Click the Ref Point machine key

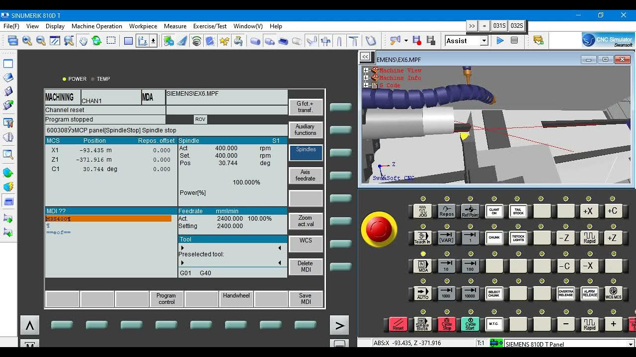[470, 211]
